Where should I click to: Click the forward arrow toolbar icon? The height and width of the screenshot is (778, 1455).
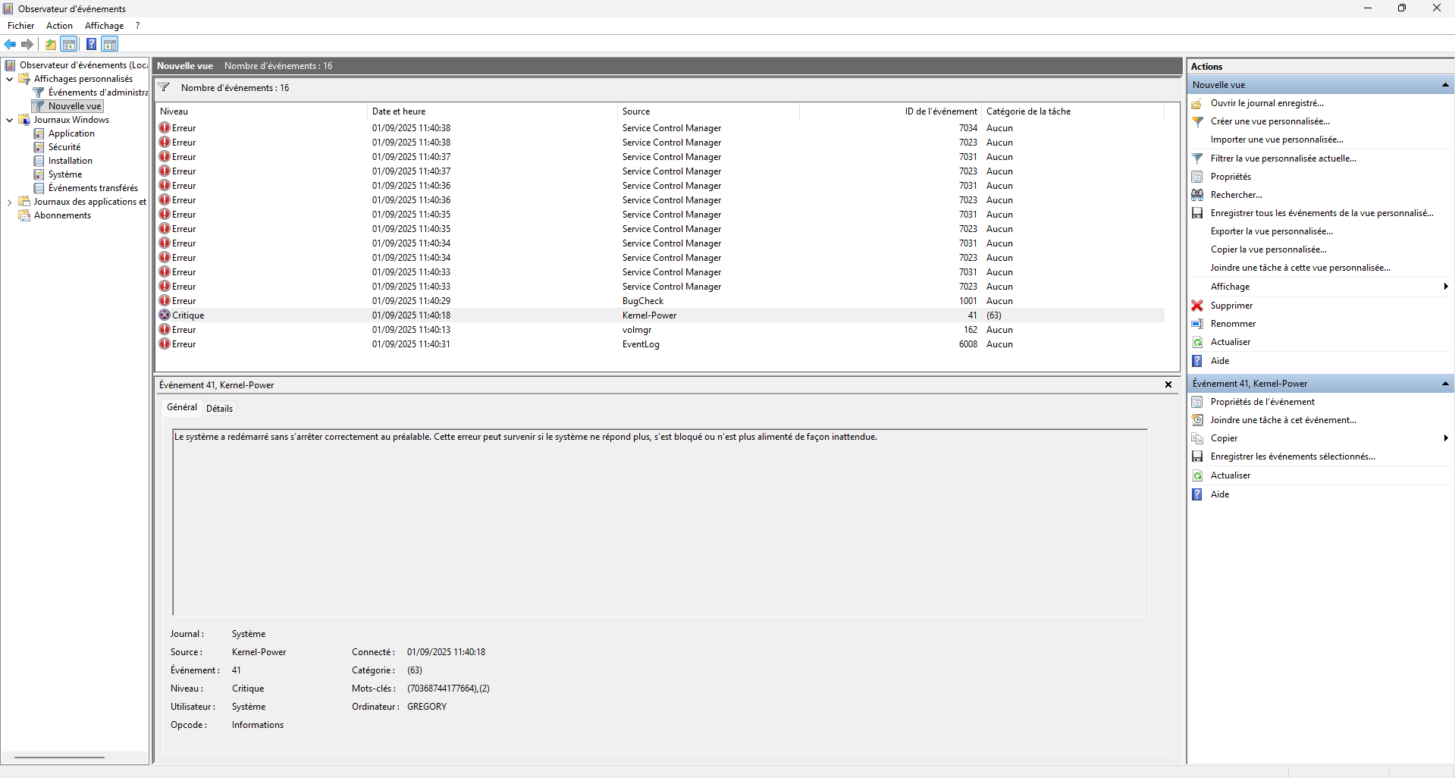click(27, 44)
